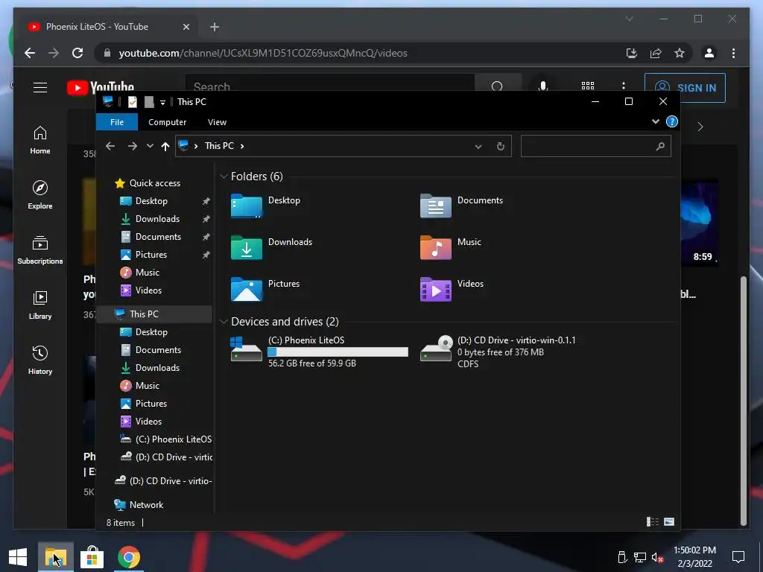Open recent locations dropdown in Explorer

pos(150,146)
